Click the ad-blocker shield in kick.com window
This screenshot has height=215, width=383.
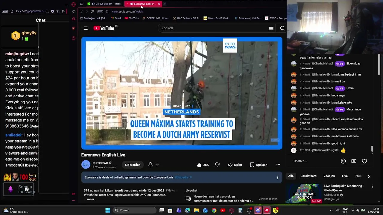coord(52,11)
